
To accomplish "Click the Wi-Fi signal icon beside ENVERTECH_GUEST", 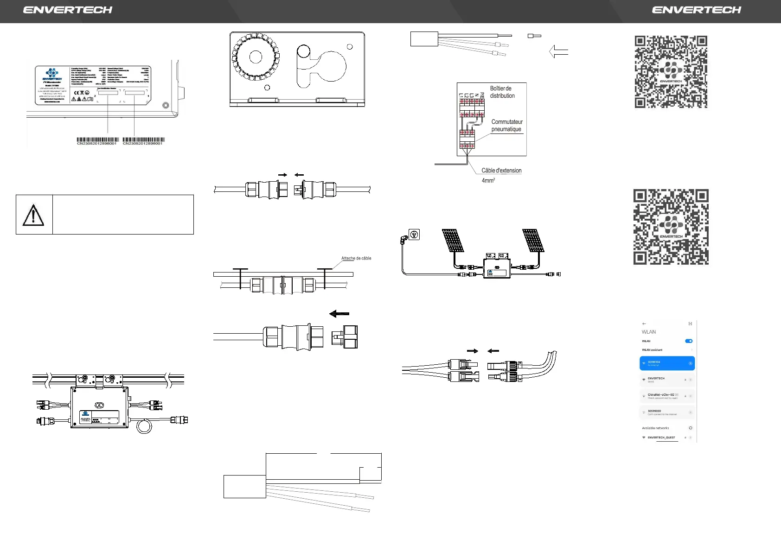I will coord(644,438).
